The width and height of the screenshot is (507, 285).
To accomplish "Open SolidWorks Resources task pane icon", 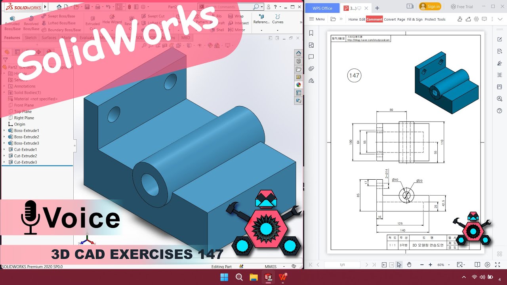I will coord(299,53).
